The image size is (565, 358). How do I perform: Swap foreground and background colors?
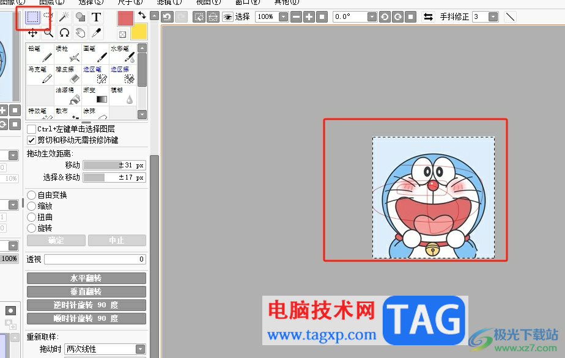tap(142, 15)
